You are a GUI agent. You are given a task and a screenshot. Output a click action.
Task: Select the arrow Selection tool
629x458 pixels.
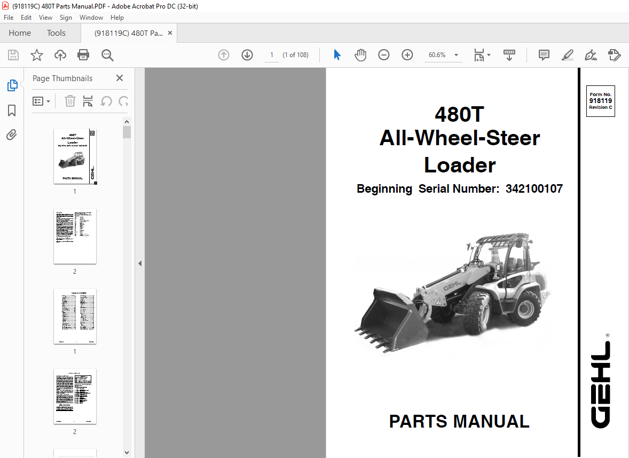(x=337, y=55)
